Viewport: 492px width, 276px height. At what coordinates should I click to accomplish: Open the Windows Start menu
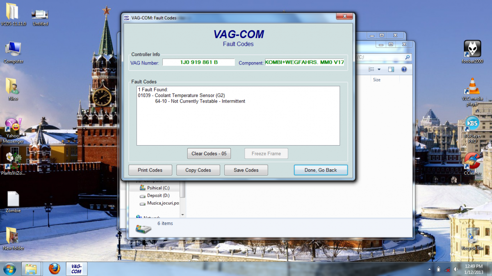(x=9, y=269)
